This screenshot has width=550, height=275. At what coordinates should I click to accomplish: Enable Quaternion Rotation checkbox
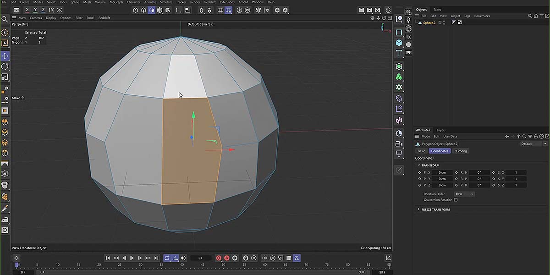[x=456, y=200]
